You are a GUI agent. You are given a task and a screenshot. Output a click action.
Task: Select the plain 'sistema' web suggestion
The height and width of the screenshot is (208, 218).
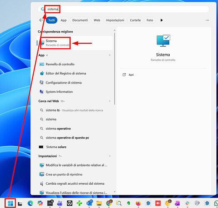tap(74, 119)
